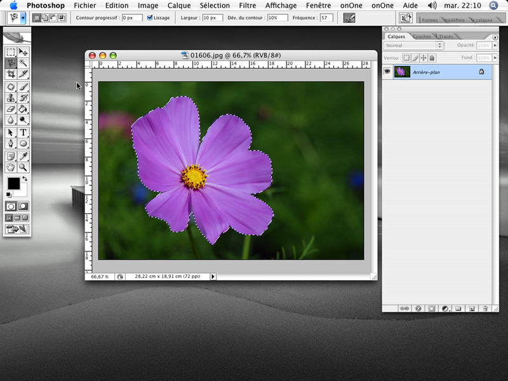Toggle lock position in Calques panel

coord(424,58)
